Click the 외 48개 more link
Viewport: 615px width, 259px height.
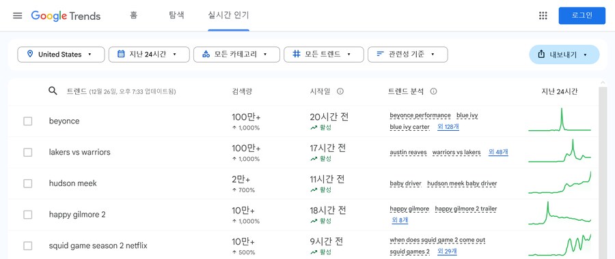498,152
